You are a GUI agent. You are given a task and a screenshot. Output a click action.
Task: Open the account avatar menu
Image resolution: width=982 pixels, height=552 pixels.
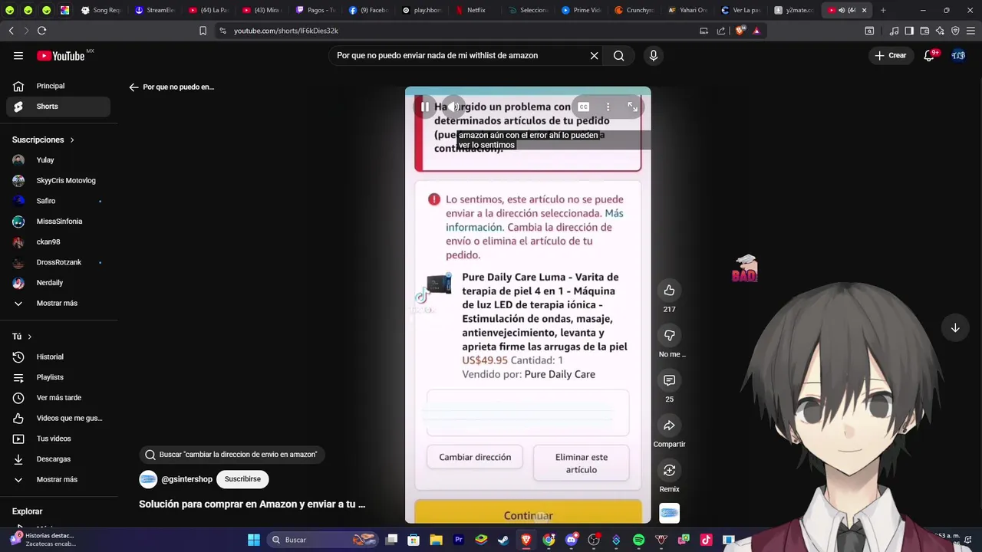pyautogui.click(x=958, y=55)
